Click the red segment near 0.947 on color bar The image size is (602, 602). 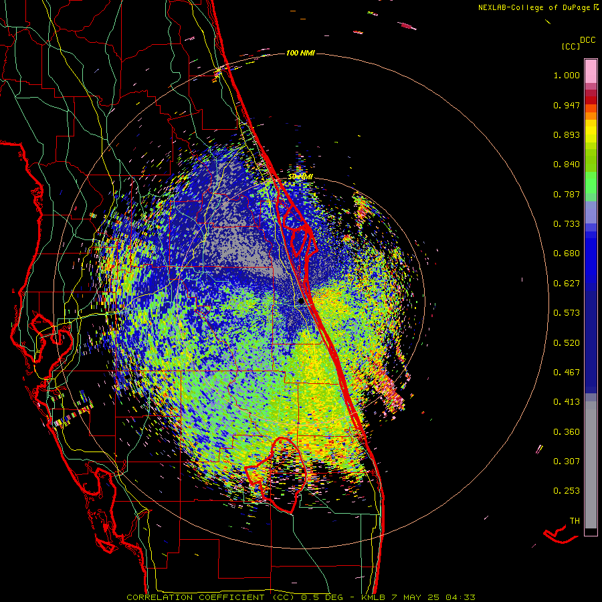click(x=591, y=100)
